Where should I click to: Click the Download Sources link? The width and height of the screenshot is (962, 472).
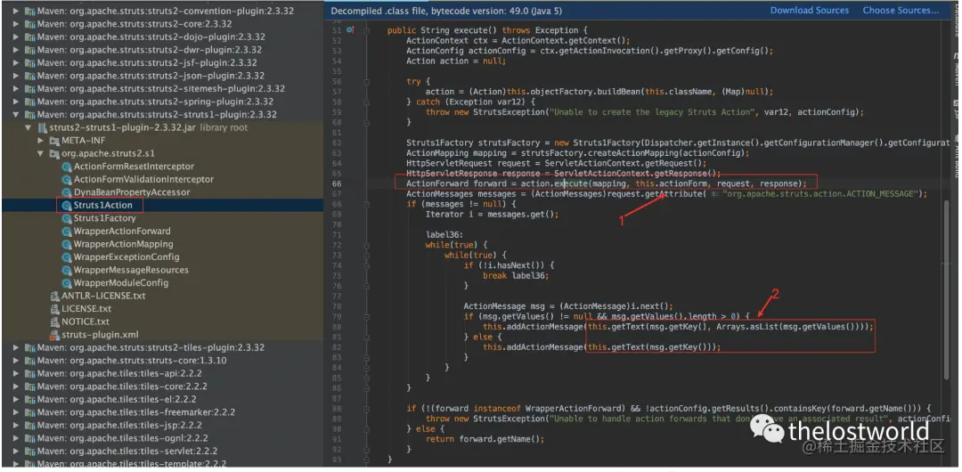tap(809, 11)
